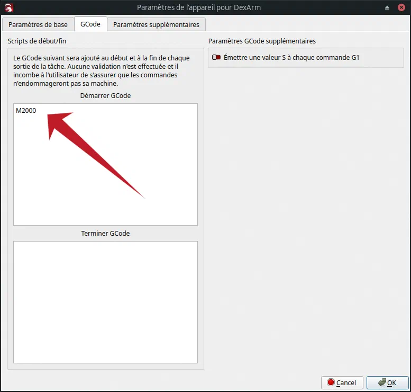Click the roll-up arrow icon in title bar
This screenshot has height=392, width=411.
click(x=387, y=7)
